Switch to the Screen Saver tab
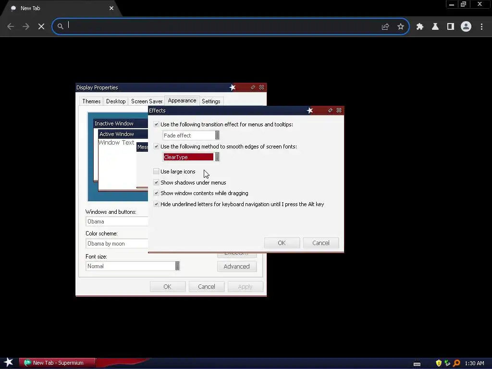This screenshot has width=492, height=369. pos(147,101)
